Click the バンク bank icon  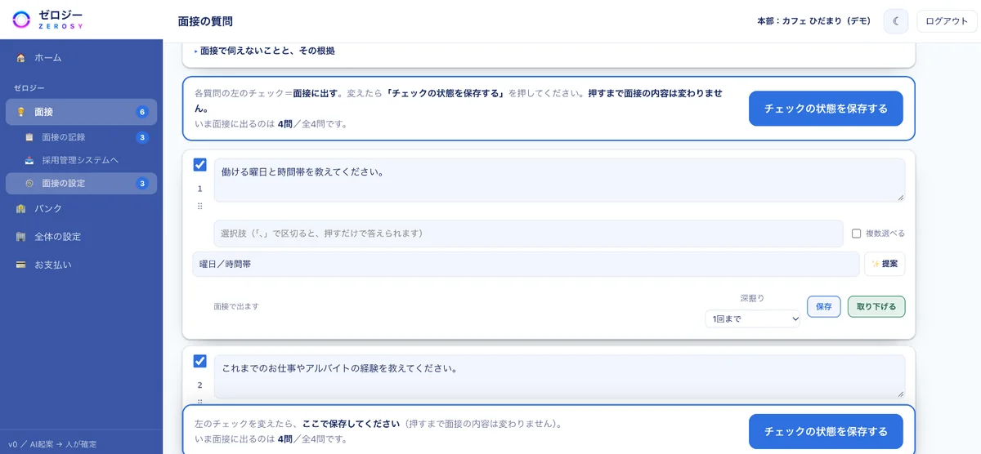coord(21,209)
